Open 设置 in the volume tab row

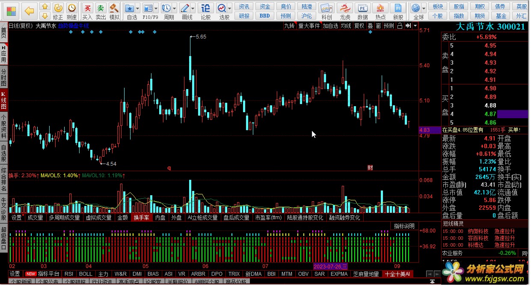coord(16,217)
